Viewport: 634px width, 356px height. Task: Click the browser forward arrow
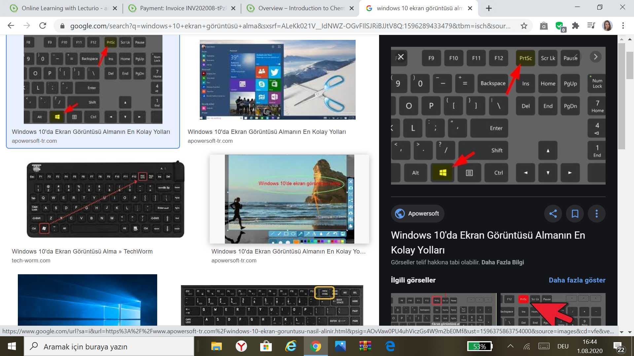(27, 26)
